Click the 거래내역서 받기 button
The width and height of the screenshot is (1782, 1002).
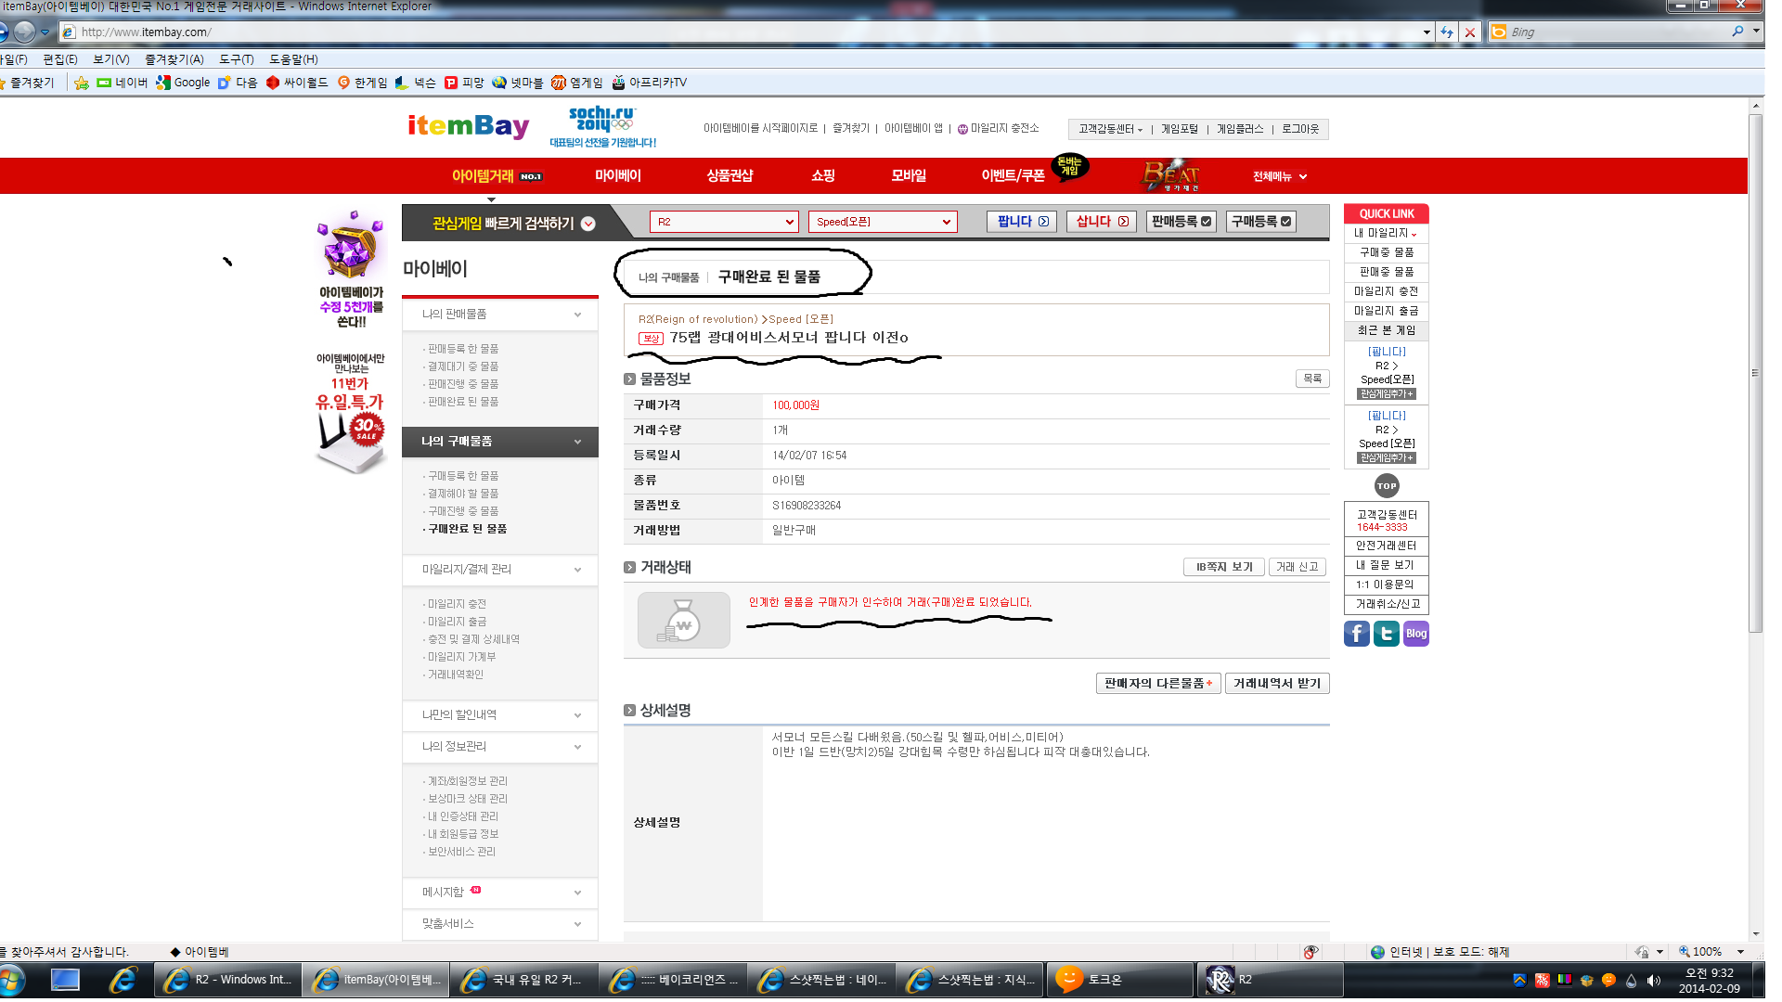(x=1276, y=684)
